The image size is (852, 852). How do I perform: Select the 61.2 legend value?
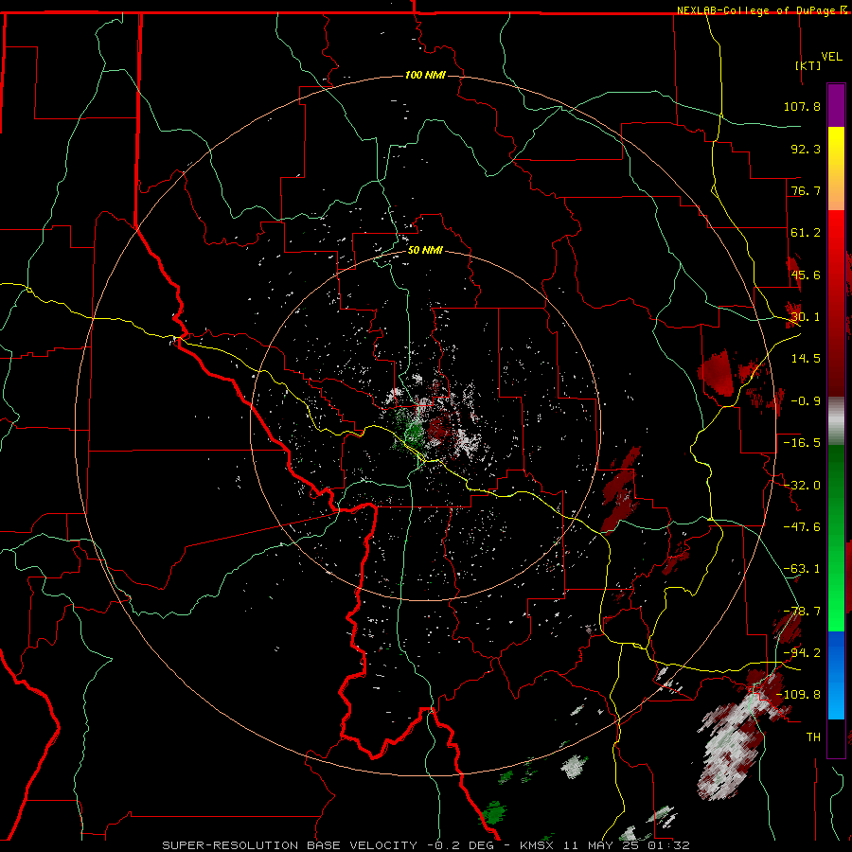coord(806,233)
